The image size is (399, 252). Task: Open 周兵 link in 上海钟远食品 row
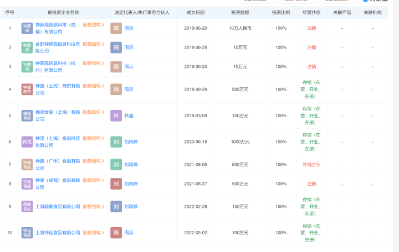click(x=129, y=233)
